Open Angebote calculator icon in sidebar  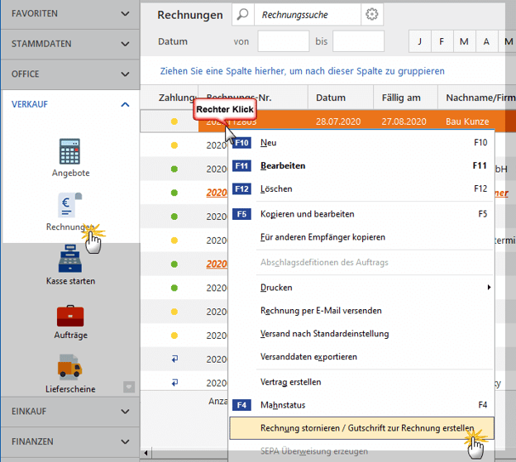click(x=70, y=151)
